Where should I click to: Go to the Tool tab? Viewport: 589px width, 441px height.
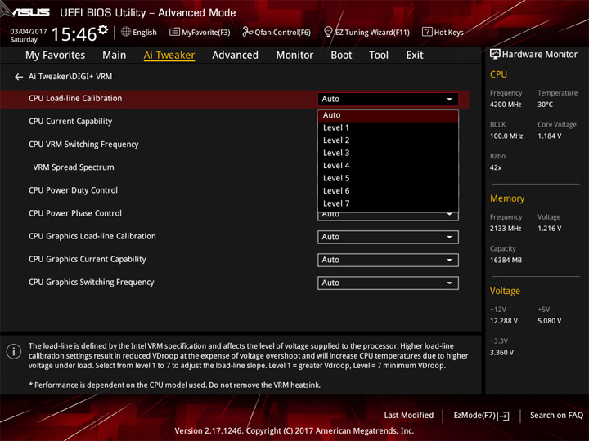(x=379, y=56)
